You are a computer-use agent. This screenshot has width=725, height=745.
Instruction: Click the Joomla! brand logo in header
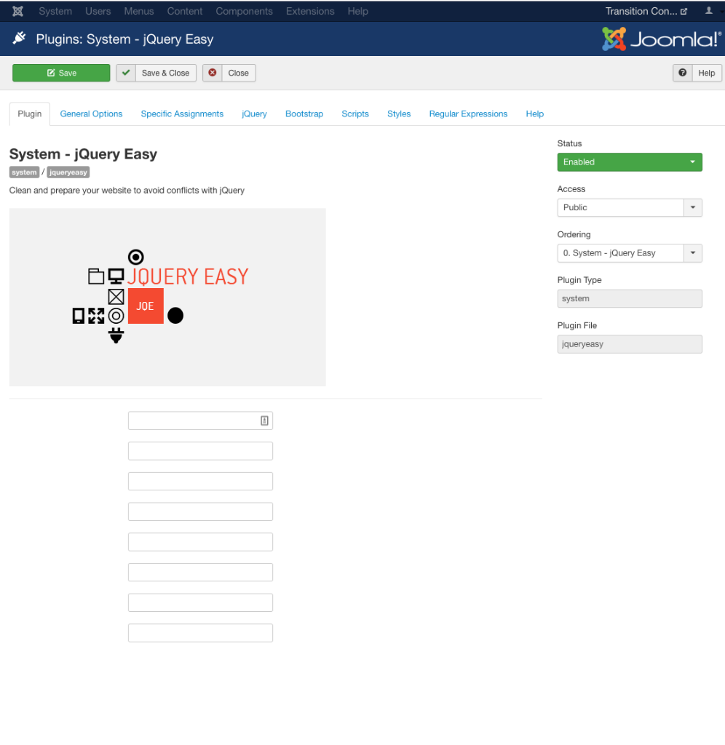[660, 39]
